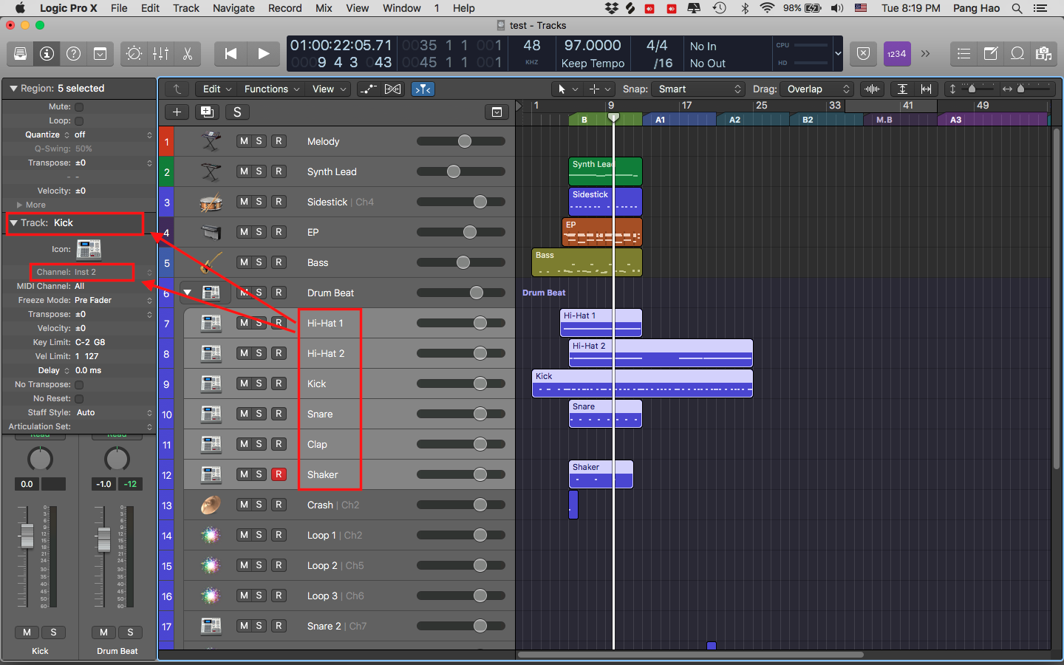Disable record on the Shaker track

coord(279,474)
